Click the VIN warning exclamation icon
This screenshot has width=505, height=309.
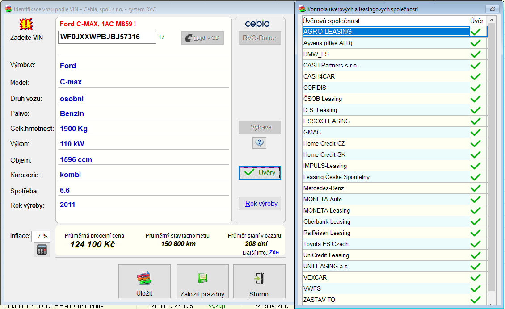(26, 24)
